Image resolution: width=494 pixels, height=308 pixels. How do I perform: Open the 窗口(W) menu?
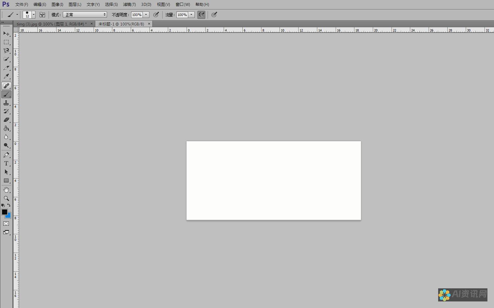coord(183,5)
